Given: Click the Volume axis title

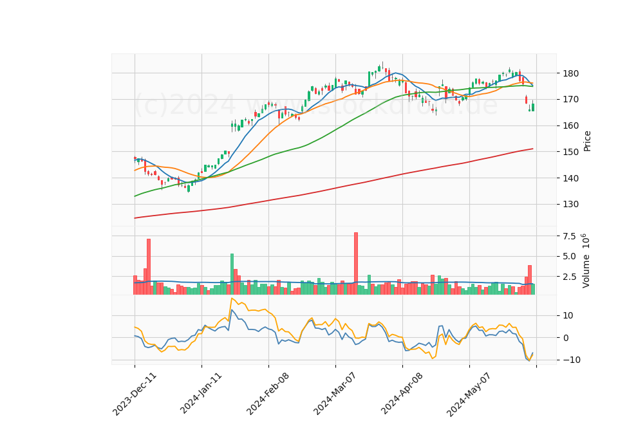Looking at the screenshot, I should coord(586,261).
